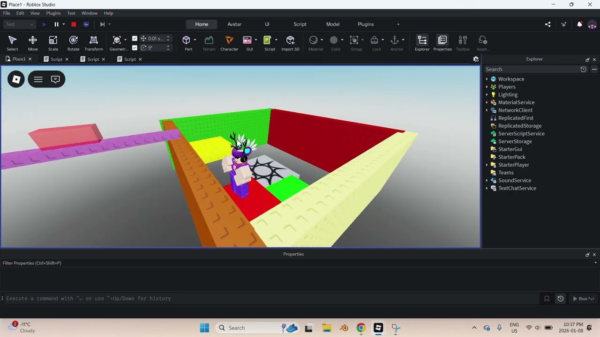Expand the StarterPlayer node

pos(487,165)
